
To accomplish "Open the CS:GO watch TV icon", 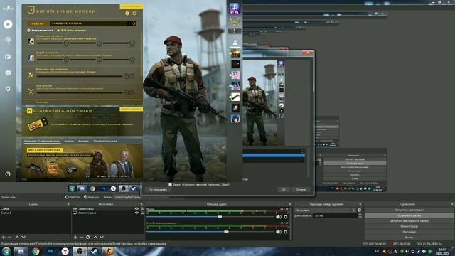I will coord(8,73).
